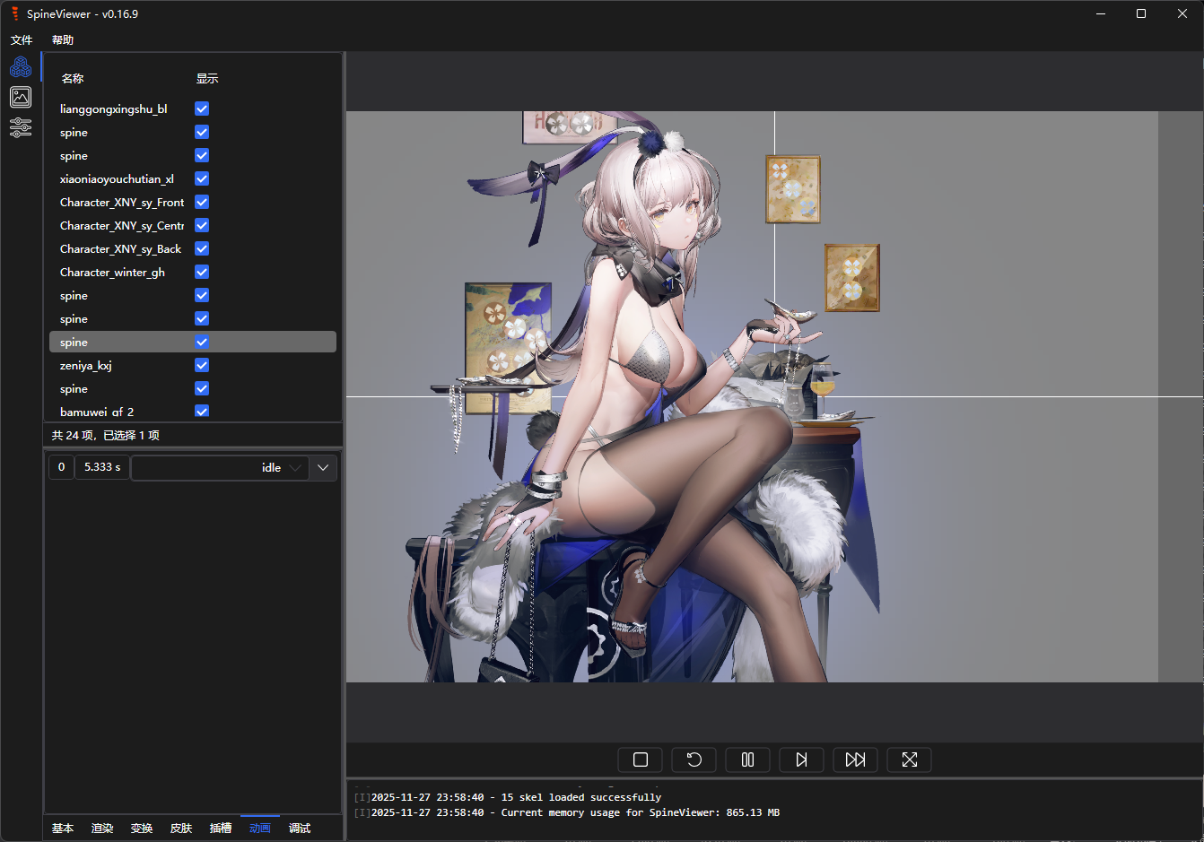1204x842 pixels.
Task: Toggle fullscreen preview with the expand arrows icon
Action: (x=910, y=760)
